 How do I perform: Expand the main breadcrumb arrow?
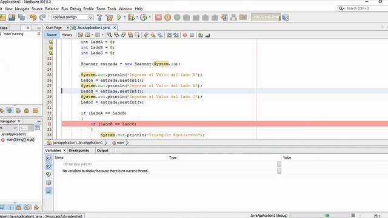pyautogui.click(x=127, y=143)
